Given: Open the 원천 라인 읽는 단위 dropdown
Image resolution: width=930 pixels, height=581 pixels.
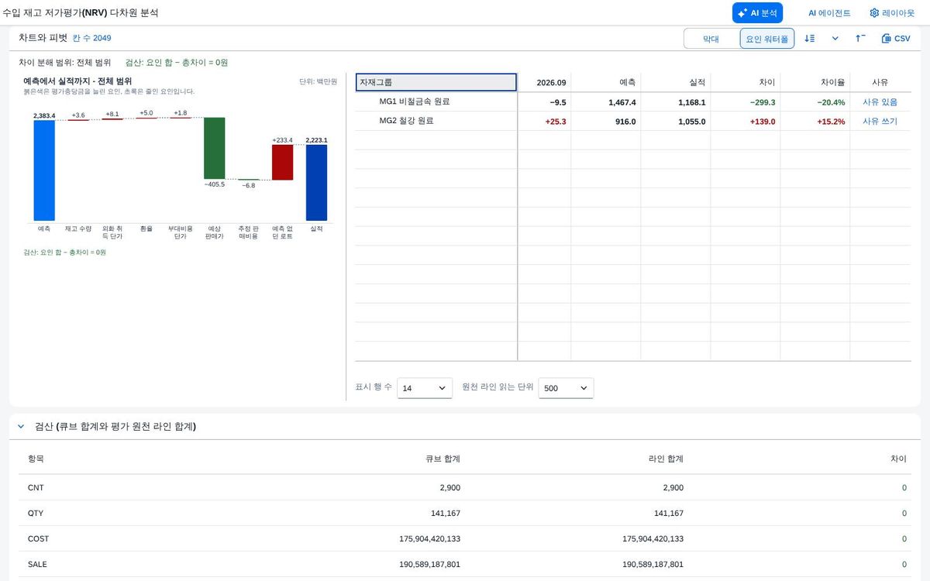Looking at the screenshot, I should pos(566,387).
